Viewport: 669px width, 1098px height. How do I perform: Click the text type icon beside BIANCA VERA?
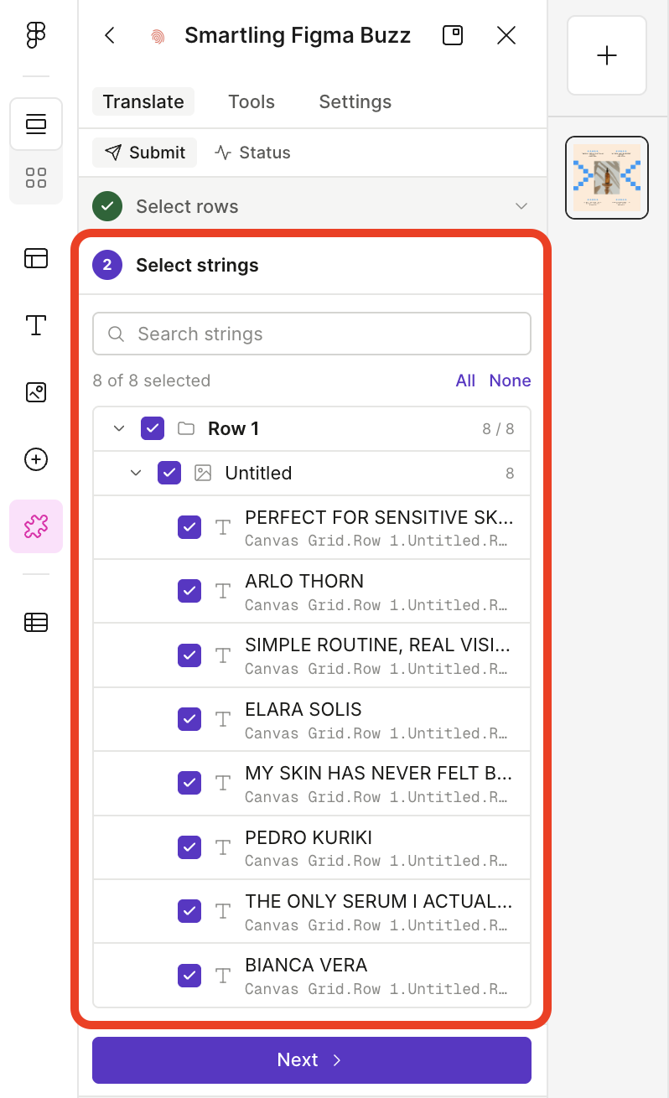coord(223,975)
